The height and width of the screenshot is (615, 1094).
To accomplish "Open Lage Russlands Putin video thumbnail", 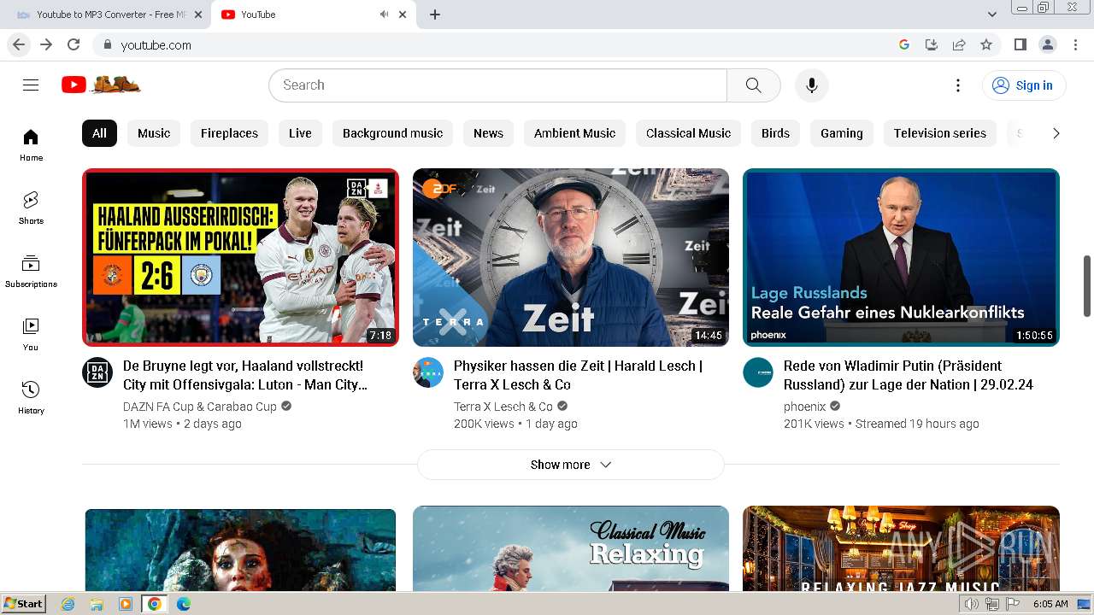I will coord(901,257).
